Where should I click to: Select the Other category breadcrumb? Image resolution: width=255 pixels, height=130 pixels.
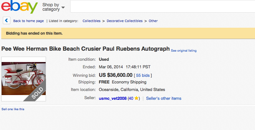153,21
